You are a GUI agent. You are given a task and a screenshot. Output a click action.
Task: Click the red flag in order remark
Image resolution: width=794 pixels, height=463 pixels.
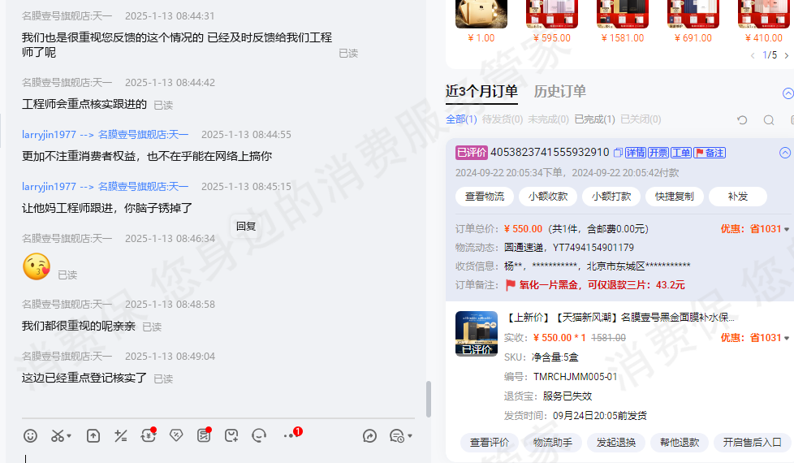511,285
